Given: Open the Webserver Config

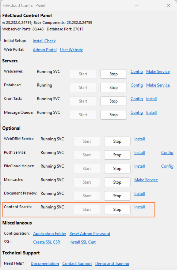Looking at the screenshot, I should (137, 71).
